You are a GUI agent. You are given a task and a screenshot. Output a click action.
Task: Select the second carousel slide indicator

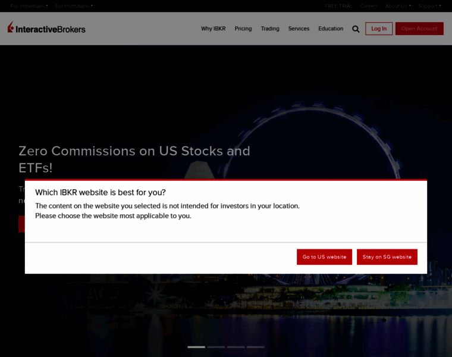(216, 347)
